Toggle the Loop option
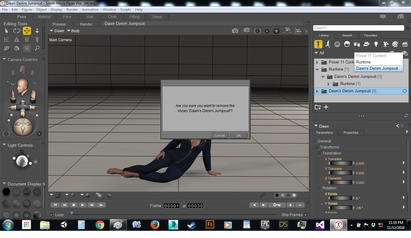The width and height of the screenshot is (411, 238). pyautogui.click(x=51, y=215)
